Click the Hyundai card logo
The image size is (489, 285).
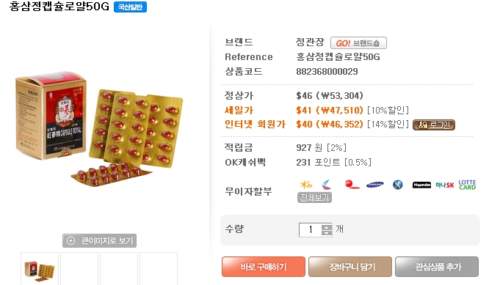tap(421, 185)
